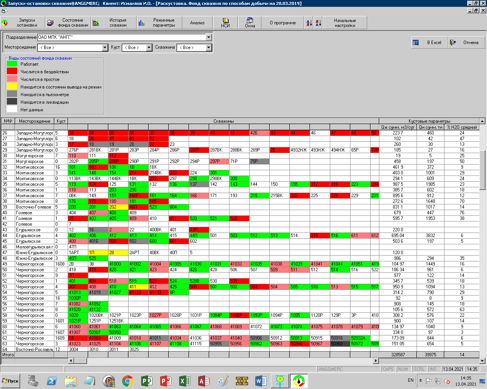Open История скважин toolbar button
The image size is (487, 389).
click(x=113, y=23)
